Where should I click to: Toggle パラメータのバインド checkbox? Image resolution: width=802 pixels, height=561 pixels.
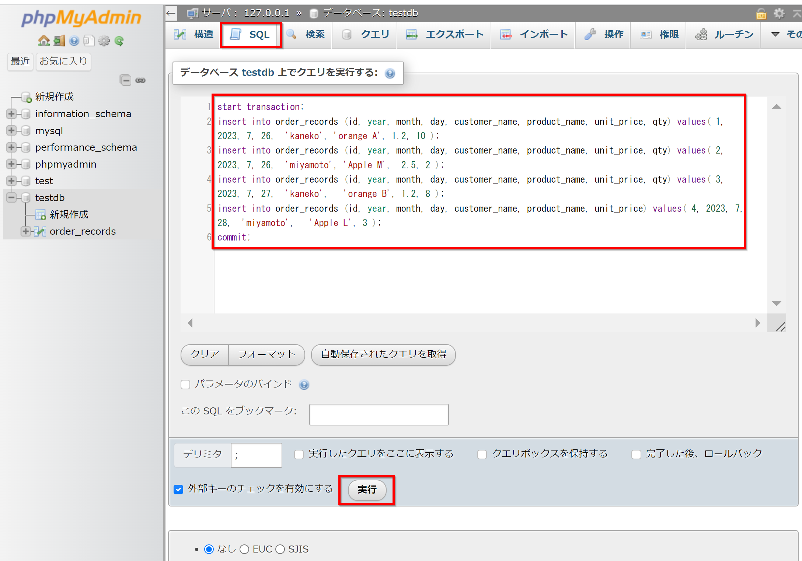click(185, 385)
